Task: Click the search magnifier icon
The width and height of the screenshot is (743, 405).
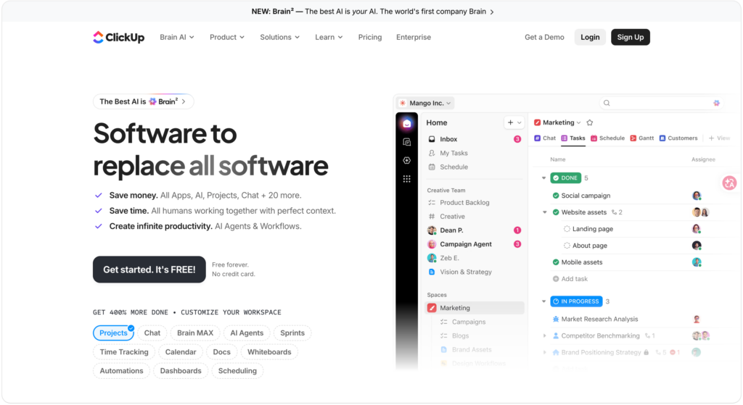Action: point(607,103)
